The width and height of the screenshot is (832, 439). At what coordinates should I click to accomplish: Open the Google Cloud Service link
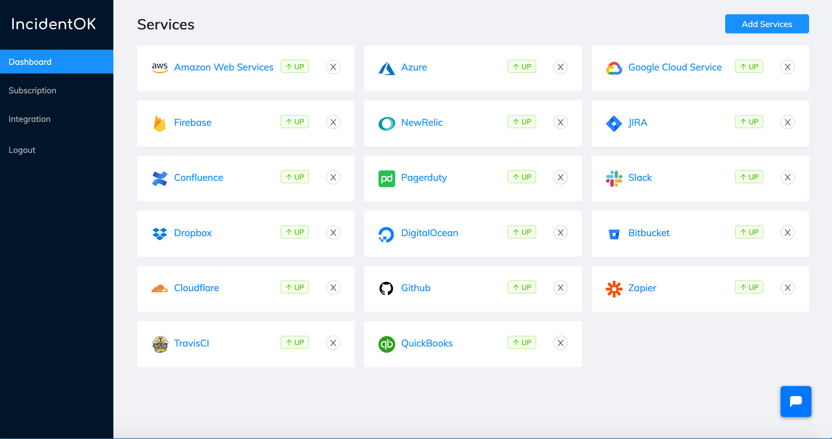click(x=674, y=67)
